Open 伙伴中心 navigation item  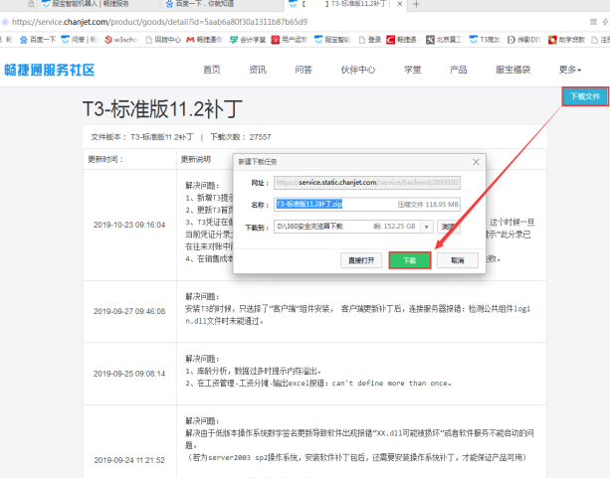click(357, 70)
